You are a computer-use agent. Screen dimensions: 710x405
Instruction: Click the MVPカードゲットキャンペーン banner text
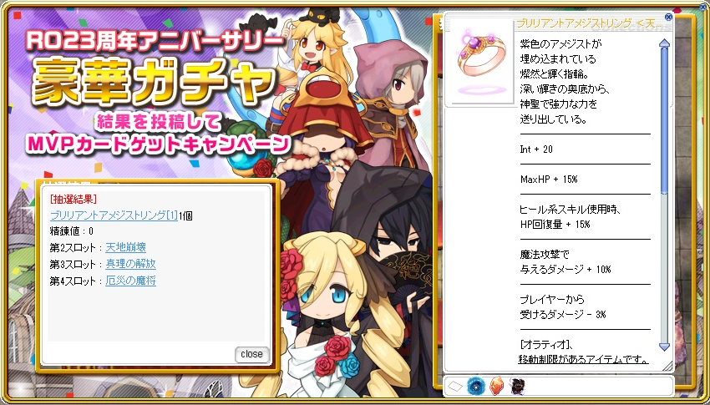(157, 144)
